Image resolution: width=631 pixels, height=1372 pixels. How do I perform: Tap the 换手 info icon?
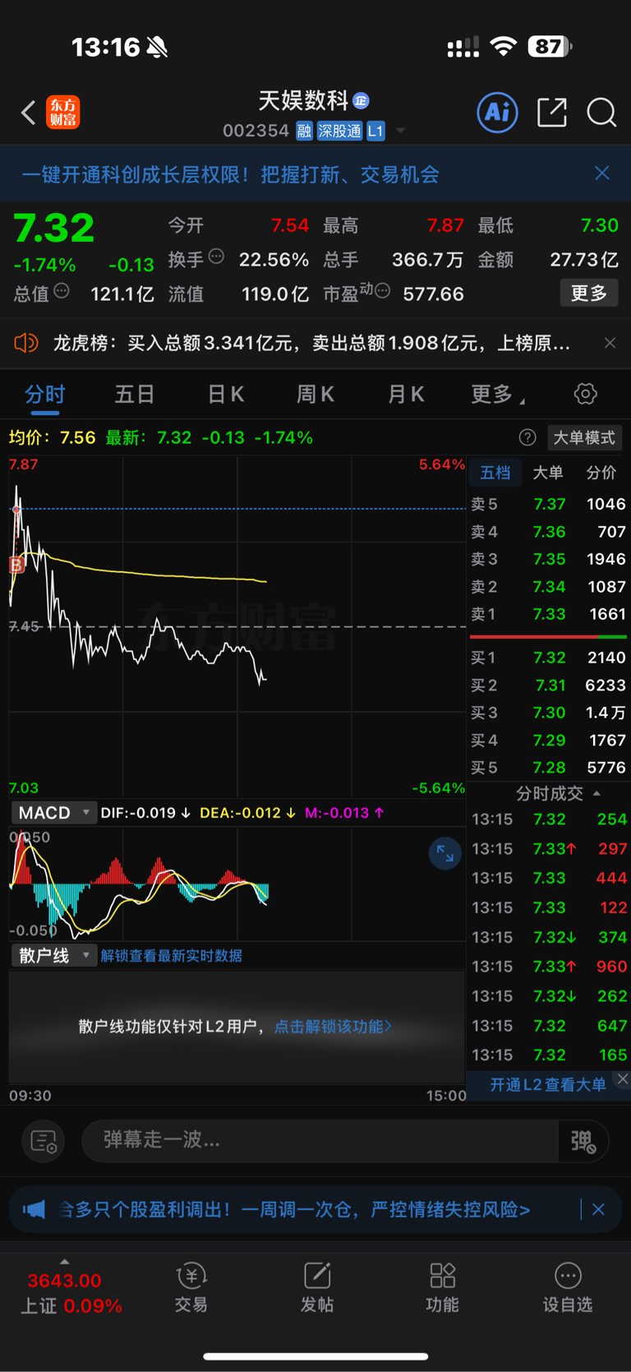[x=216, y=256]
